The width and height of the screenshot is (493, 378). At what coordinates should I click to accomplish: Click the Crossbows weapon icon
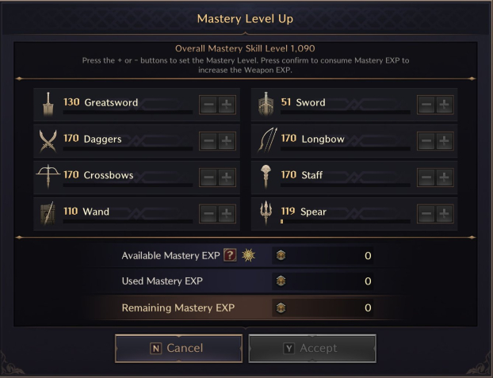click(48, 176)
